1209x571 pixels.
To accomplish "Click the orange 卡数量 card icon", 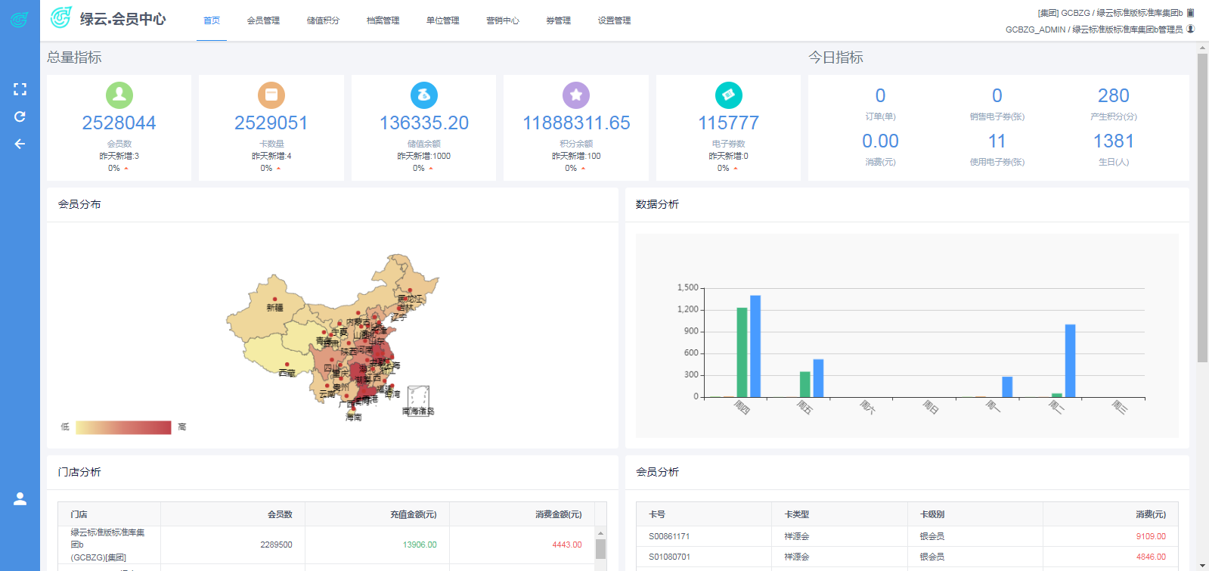I will pyautogui.click(x=271, y=95).
